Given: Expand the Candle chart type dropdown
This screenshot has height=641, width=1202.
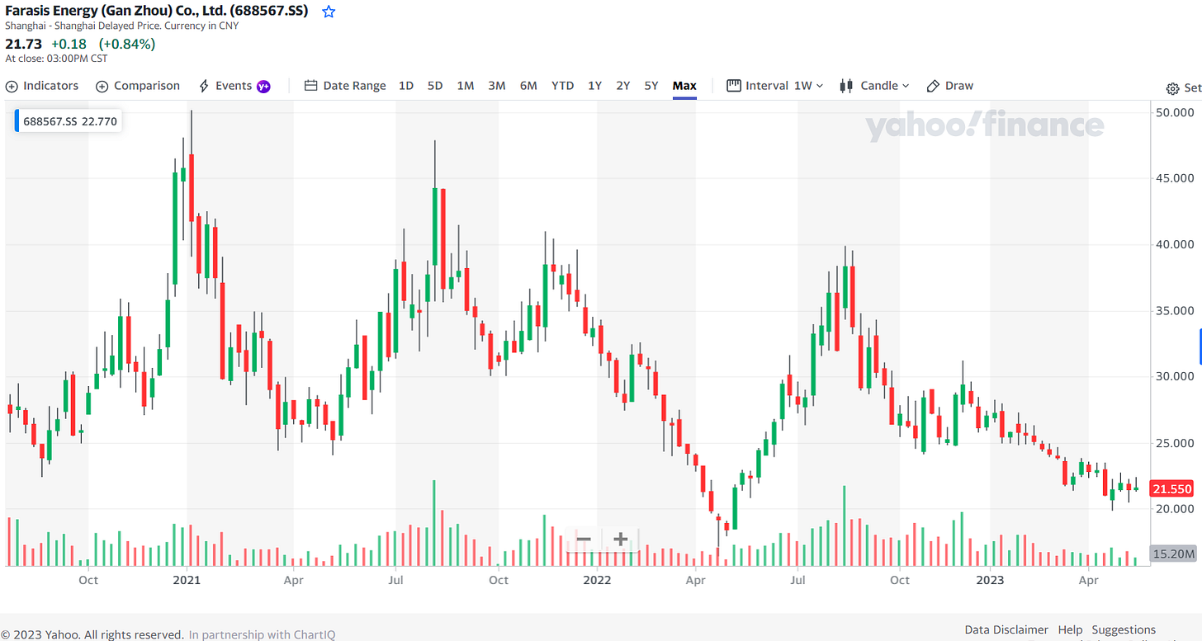Looking at the screenshot, I should [884, 86].
